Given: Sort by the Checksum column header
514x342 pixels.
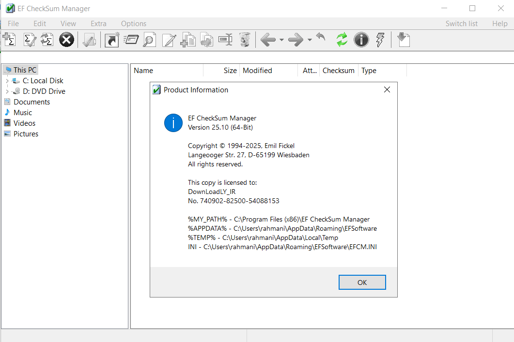Looking at the screenshot, I should pyautogui.click(x=339, y=71).
